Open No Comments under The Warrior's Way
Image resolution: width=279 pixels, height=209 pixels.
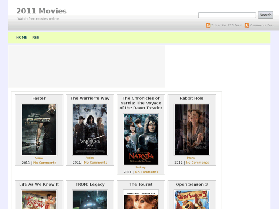pos(96,163)
